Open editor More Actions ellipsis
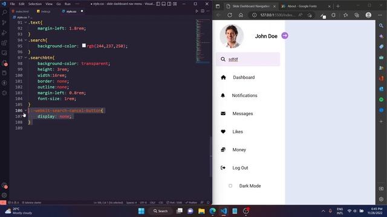This screenshot has height=217, width=387. (x=208, y=11)
